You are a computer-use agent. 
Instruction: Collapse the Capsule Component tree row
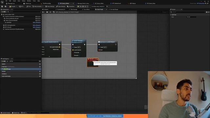2,16
